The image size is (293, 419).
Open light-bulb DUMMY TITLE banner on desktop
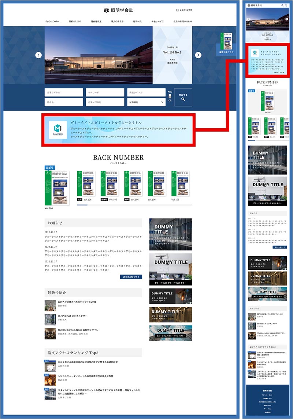pyautogui.click(x=171, y=296)
